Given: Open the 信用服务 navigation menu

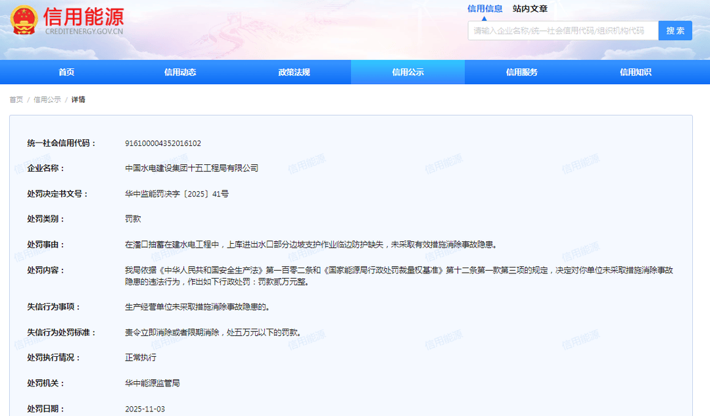Looking at the screenshot, I should [x=521, y=72].
